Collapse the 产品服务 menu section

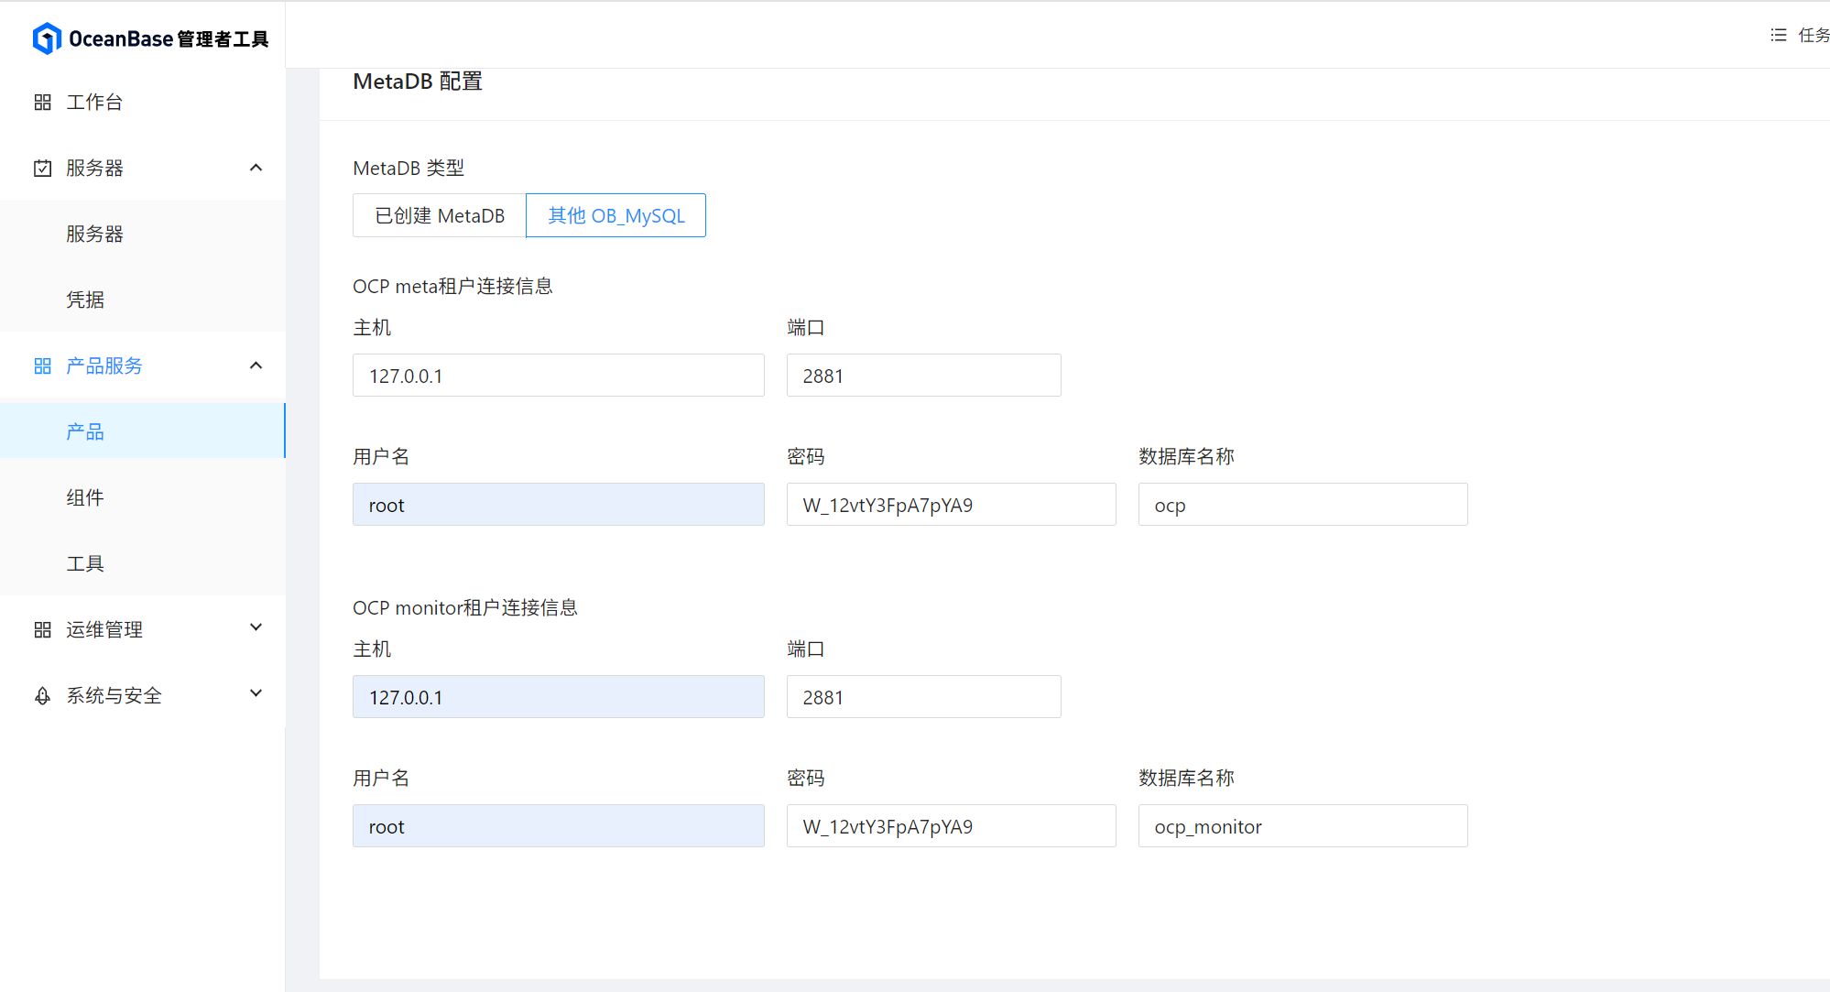[x=256, y=365]
